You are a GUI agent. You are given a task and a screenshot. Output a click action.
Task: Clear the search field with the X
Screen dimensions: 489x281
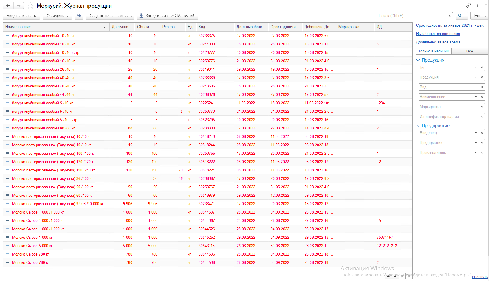(450, 16)
